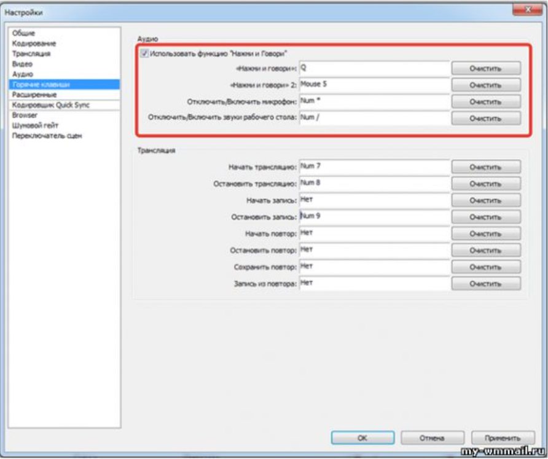Click the Начать трансляцию hotkey field
Viewport: 548px width, 459px height.
pyautogui.click(x=374, y=167)
